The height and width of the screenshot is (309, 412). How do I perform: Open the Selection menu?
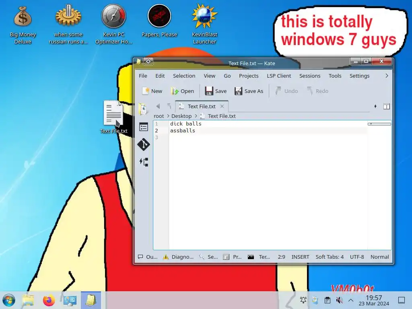[x=184, y=76]
